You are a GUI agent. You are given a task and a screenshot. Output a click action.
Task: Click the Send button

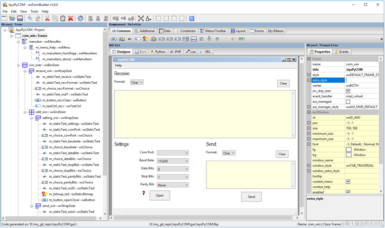[252, 197]
